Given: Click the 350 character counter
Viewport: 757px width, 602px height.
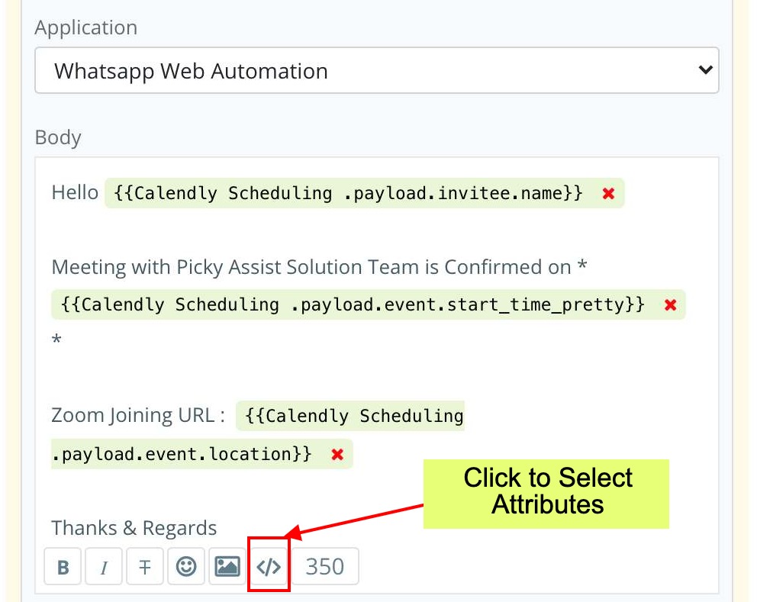Looking at the screenshot, I should coord(325,566).
